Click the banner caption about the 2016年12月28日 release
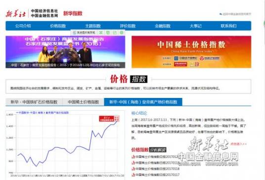The height and width of the screenshot is (180, 265). point(65,65)
